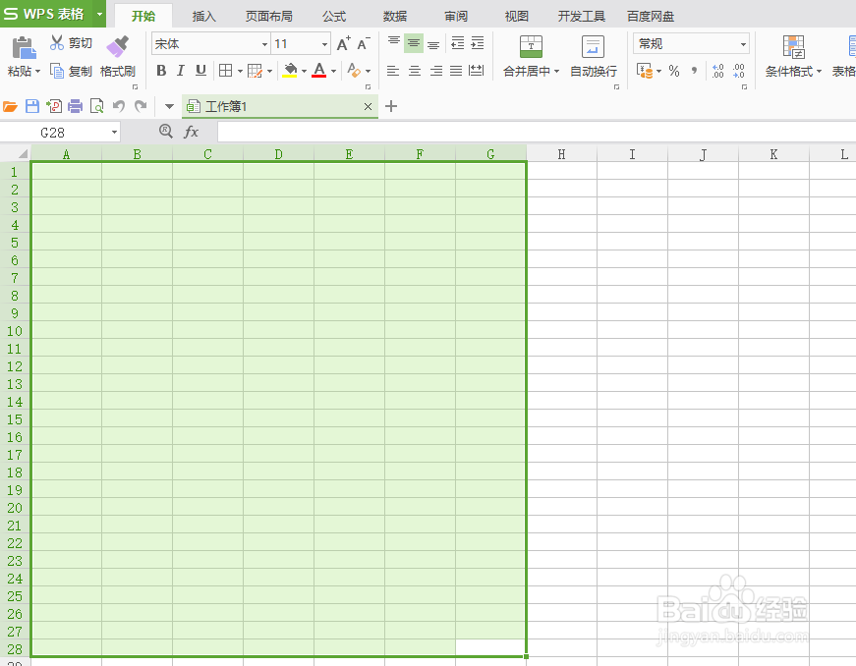Select the Format Painter (格式刷) brush

coord(118,47)
